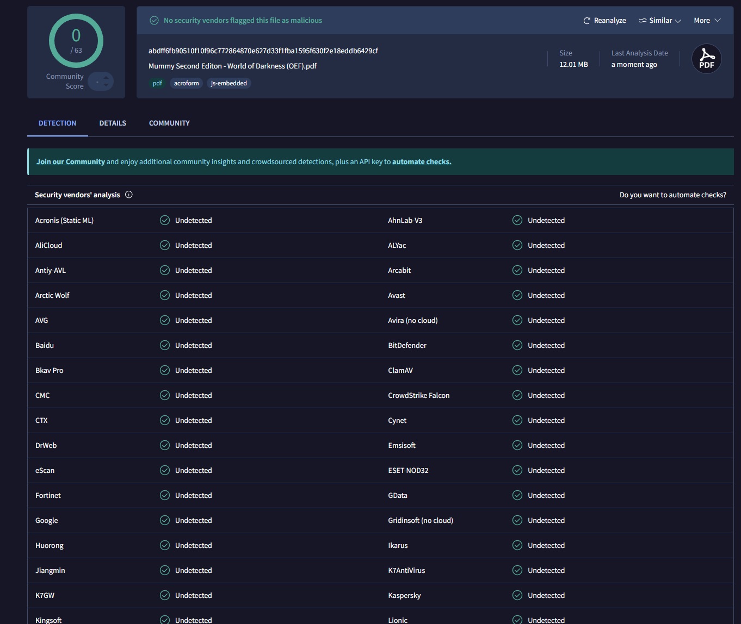
Task: Click the check icon in the Arctic Wolf row
Action: pos(165,295)
